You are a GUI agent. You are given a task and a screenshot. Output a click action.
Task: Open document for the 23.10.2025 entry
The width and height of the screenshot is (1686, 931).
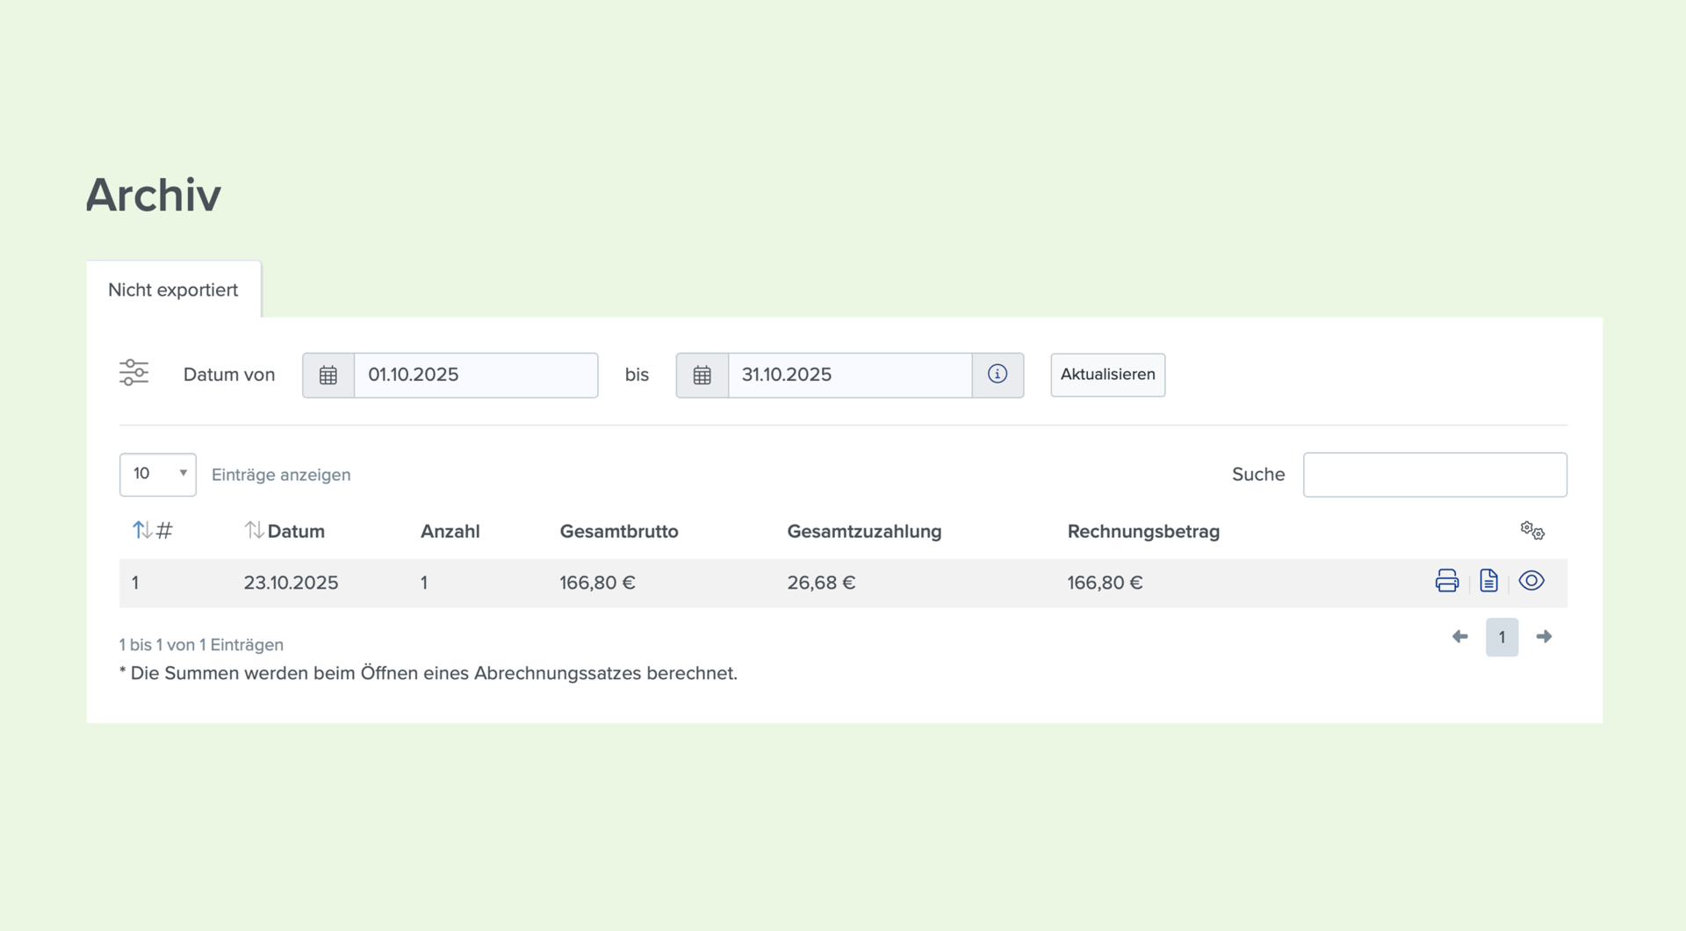pos(1488,581)
